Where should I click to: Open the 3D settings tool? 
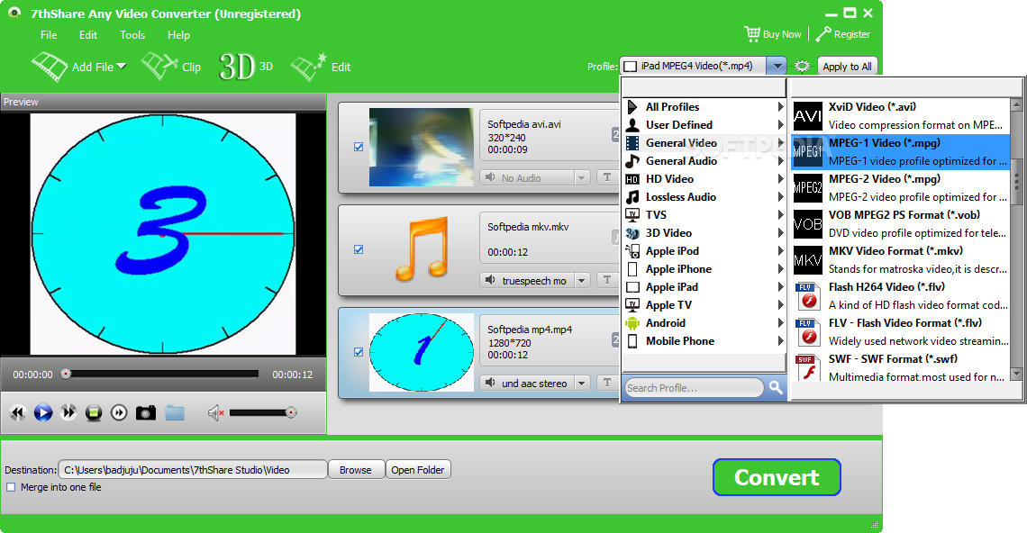246,67
